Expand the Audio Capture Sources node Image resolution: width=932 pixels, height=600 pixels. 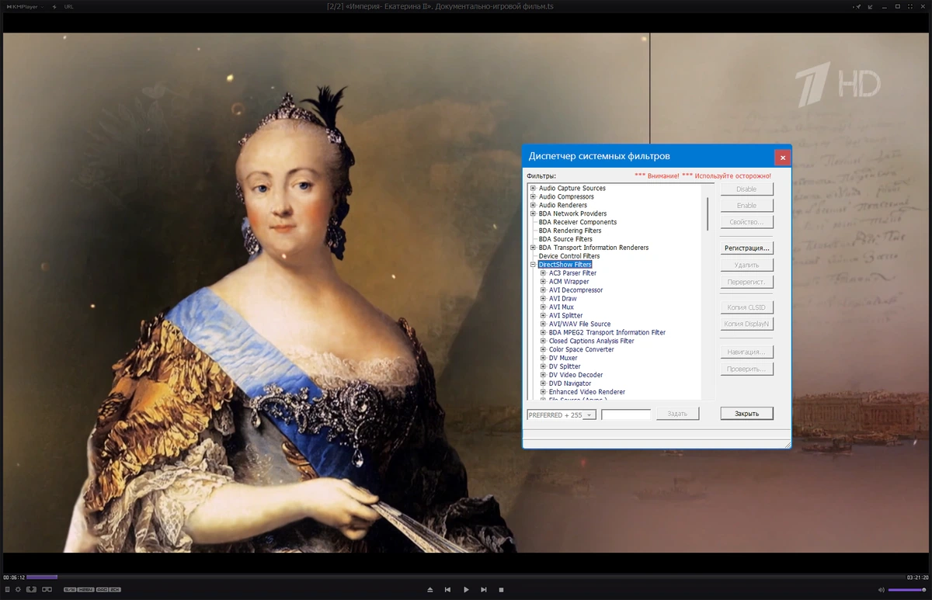pos(533,189)
